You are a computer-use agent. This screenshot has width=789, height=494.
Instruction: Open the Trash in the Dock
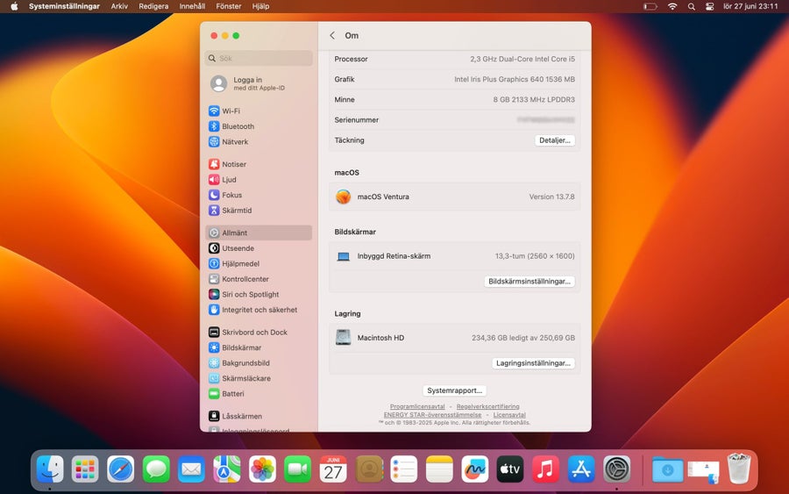pos(739,469)
